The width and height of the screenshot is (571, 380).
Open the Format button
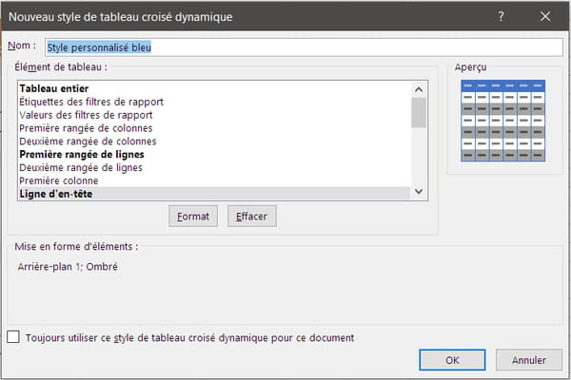coord(193,217)
